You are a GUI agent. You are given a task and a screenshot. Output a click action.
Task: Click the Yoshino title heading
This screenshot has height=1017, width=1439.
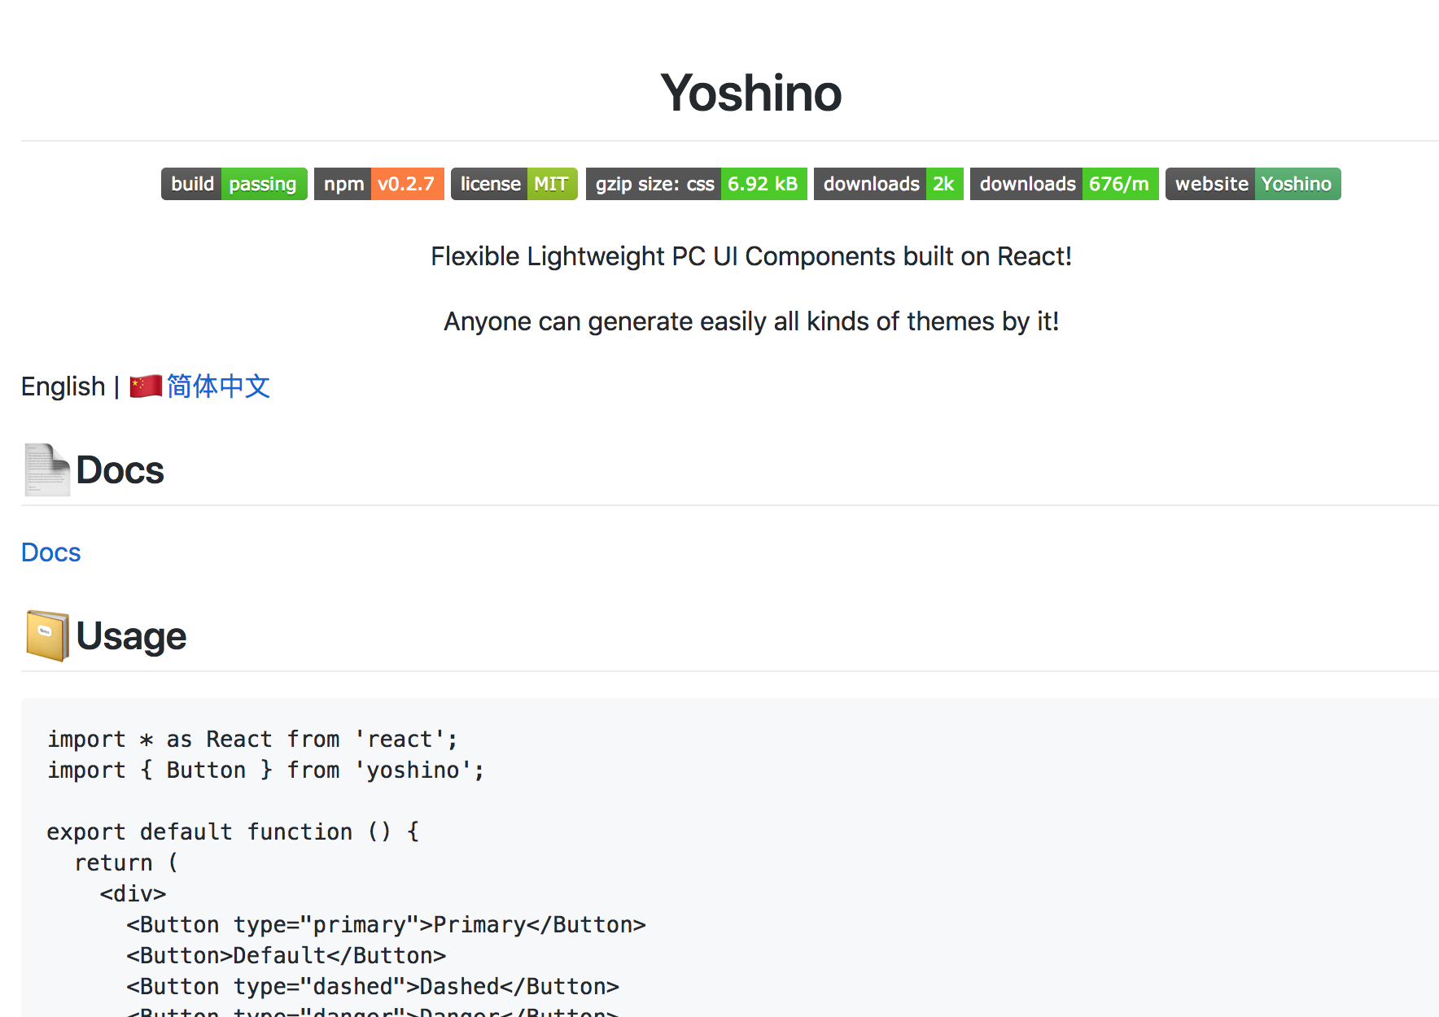(x=750, y=93)
